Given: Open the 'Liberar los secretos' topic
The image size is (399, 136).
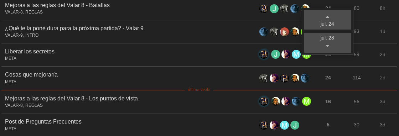Looking at the screenshot, I should tap(30, 51).
